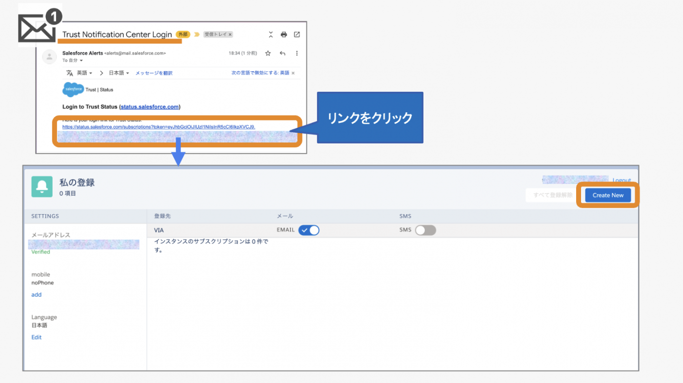The image size is (683, 383).
Task: Open the email in a new window
Action: click(x=297, y=35)
